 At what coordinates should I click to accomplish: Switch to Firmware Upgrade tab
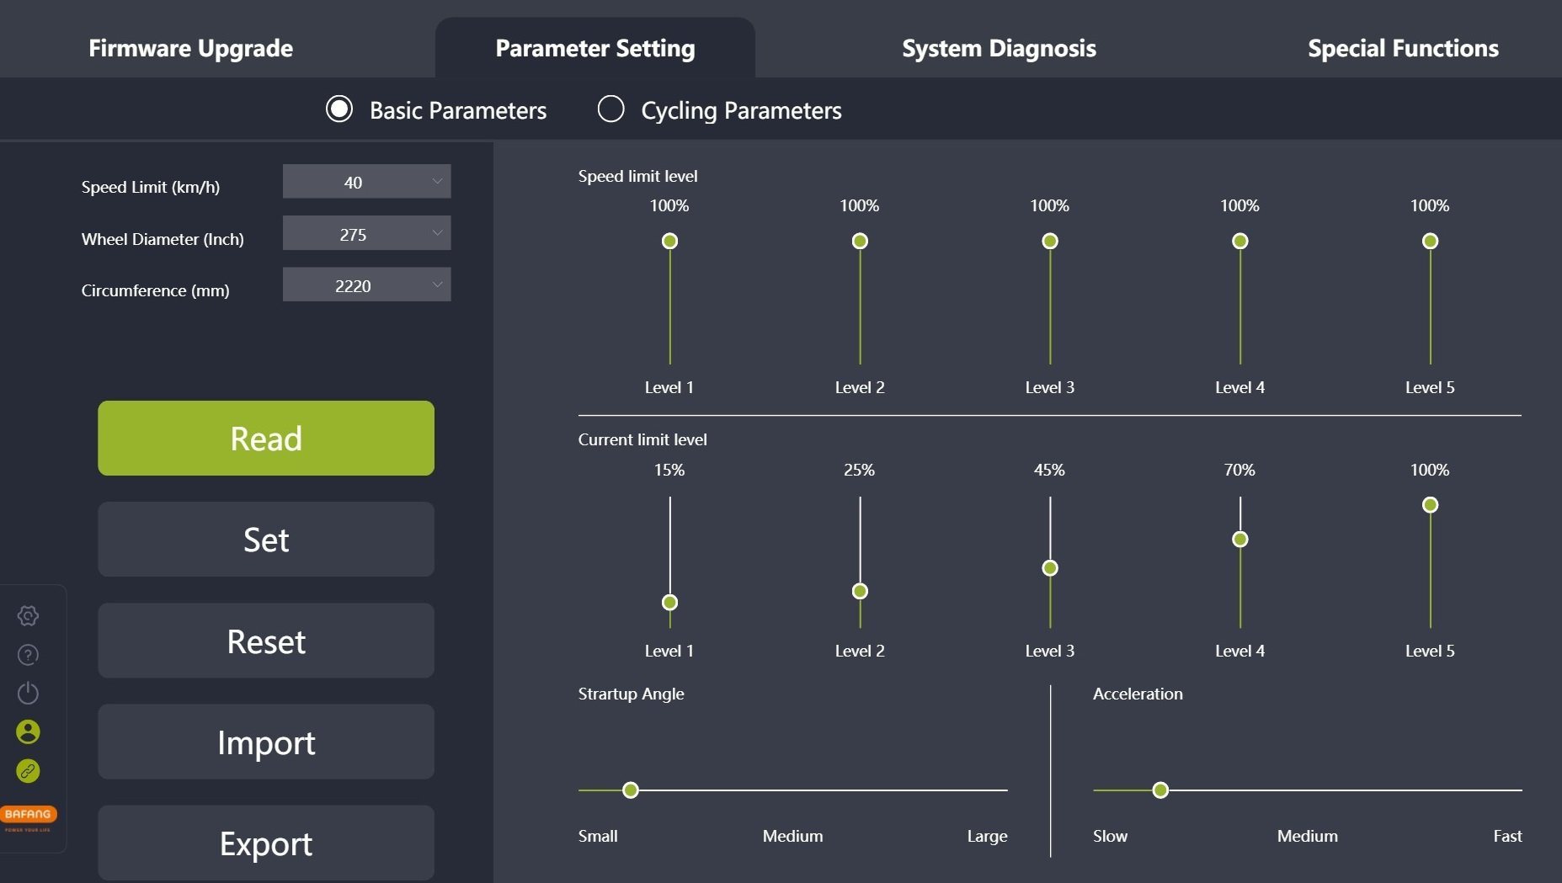(x=191, y=48)
